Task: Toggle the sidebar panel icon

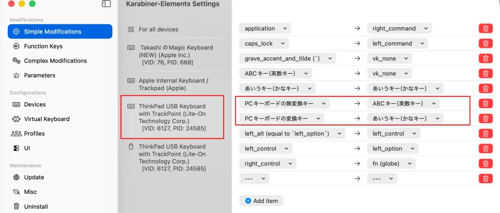Action: click(106, 4)
